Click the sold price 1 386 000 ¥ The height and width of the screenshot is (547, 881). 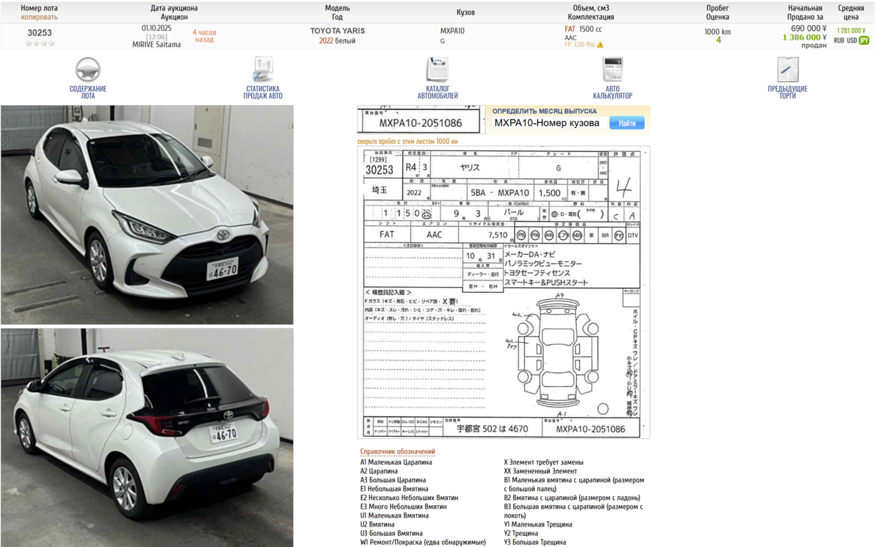click(805, 37)
